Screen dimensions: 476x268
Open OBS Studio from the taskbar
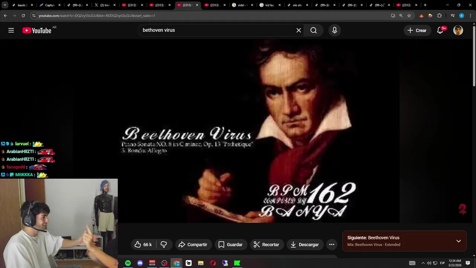click(164, 263)
